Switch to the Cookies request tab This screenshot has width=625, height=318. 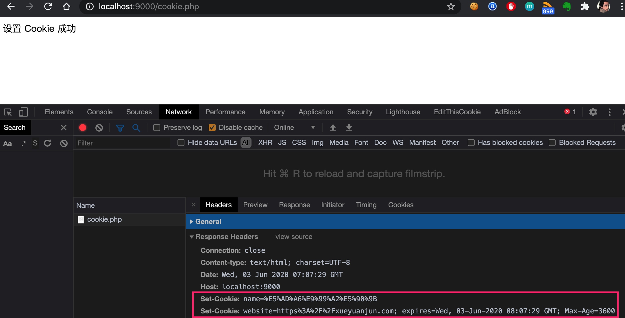click(x=401, y=205)
